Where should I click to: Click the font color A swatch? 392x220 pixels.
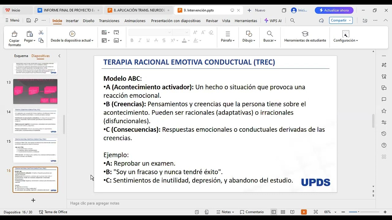click(x=184, y=40)
